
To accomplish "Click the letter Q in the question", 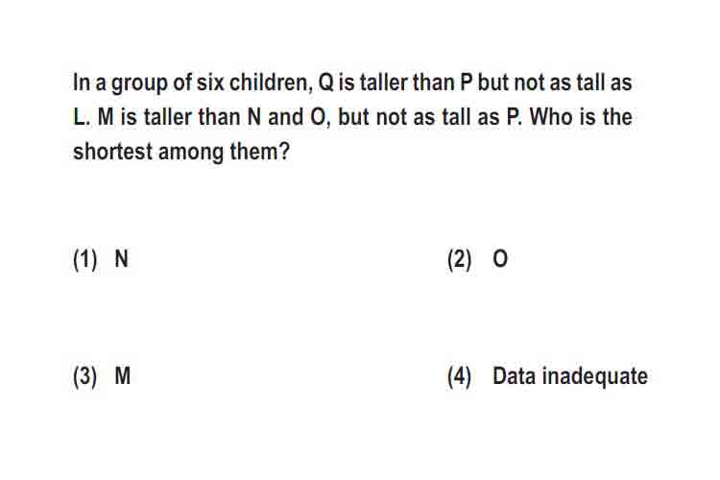I will point(325,84).
